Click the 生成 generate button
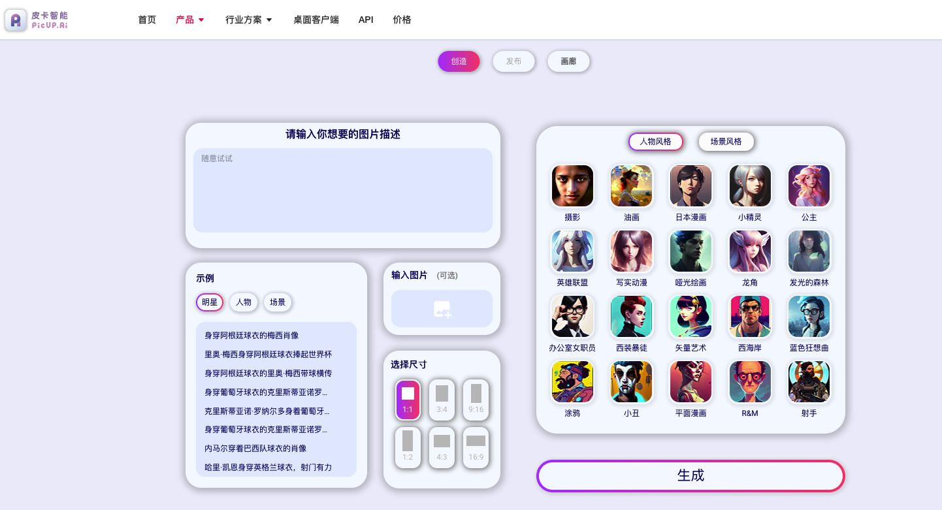The image size is (942, 510). (x=690, y=476)
